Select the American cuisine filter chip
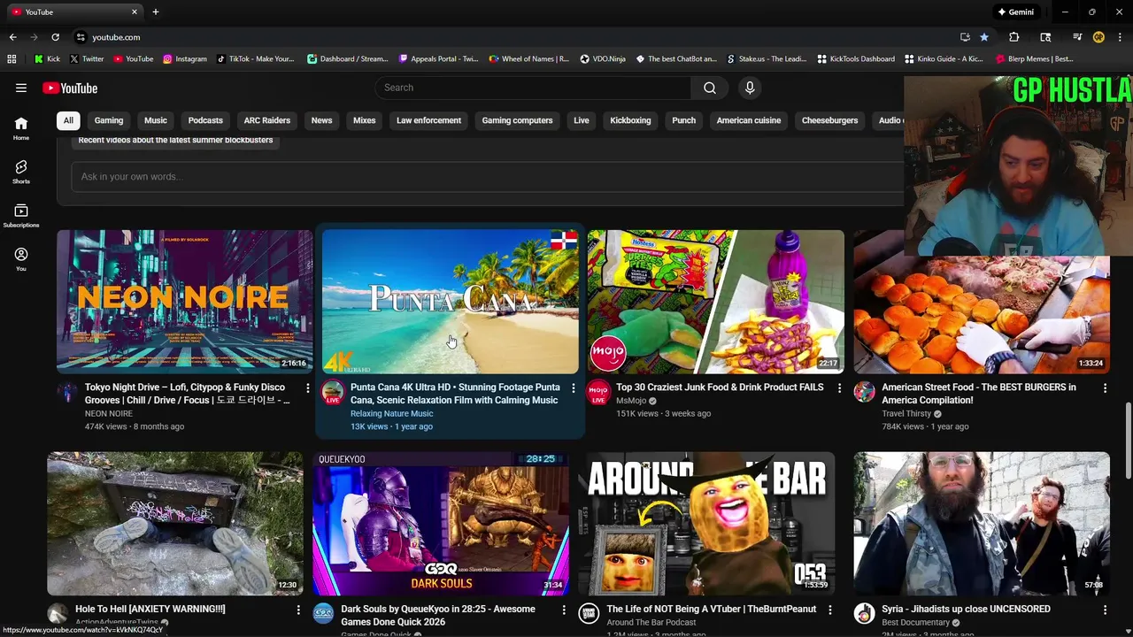The height and width of the screenshot is (637, 1133). (749, 120)
